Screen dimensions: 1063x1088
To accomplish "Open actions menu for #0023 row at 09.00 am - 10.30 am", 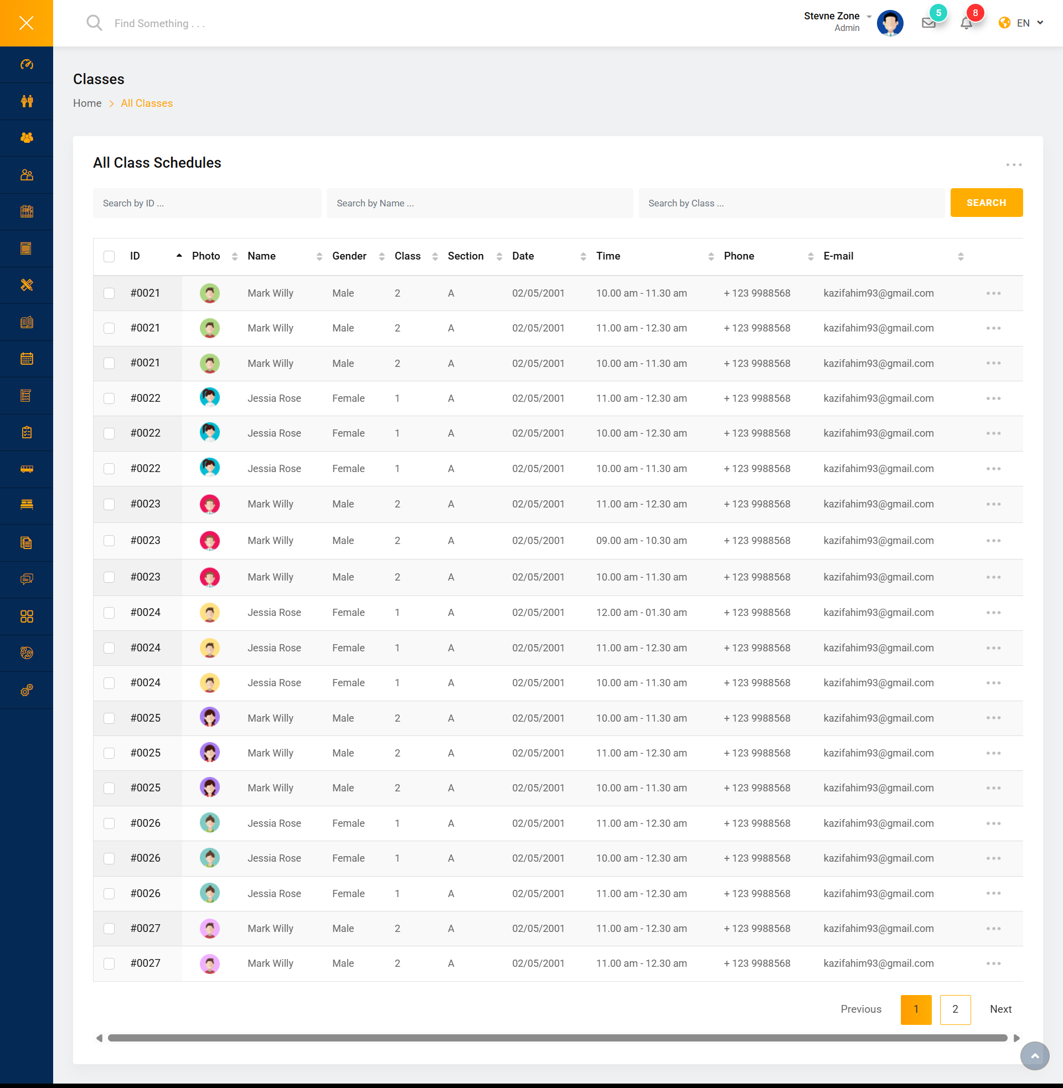I will click(x=993, y=541).
